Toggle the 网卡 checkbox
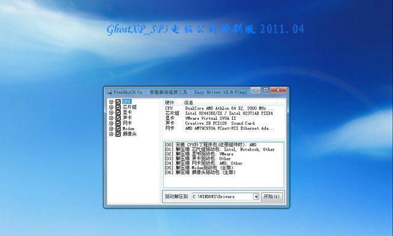This screenshot has height=236, width=393. tap(118, 124)
